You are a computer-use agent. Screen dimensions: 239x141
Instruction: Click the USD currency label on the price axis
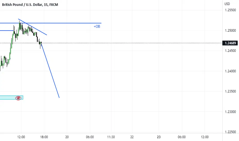tap(227, 4)
